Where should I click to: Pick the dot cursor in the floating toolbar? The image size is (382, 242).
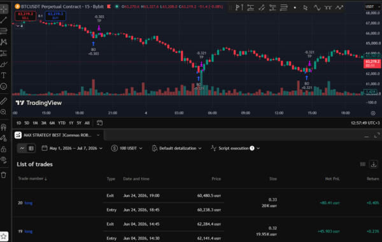pos(295,8)
